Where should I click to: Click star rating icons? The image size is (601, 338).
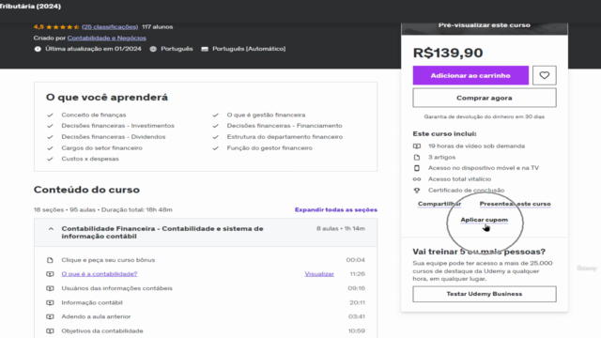63,27
